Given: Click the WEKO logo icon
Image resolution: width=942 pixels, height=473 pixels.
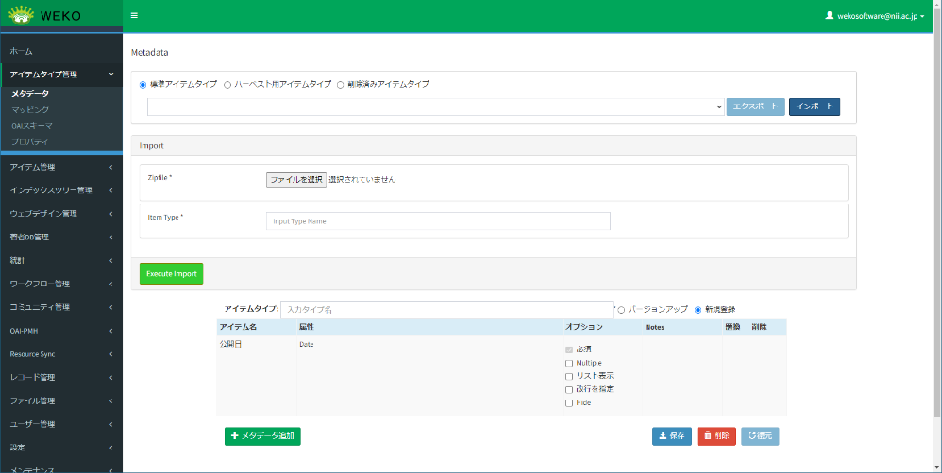Looking at the screenshot, I should [x=21, y=15].
